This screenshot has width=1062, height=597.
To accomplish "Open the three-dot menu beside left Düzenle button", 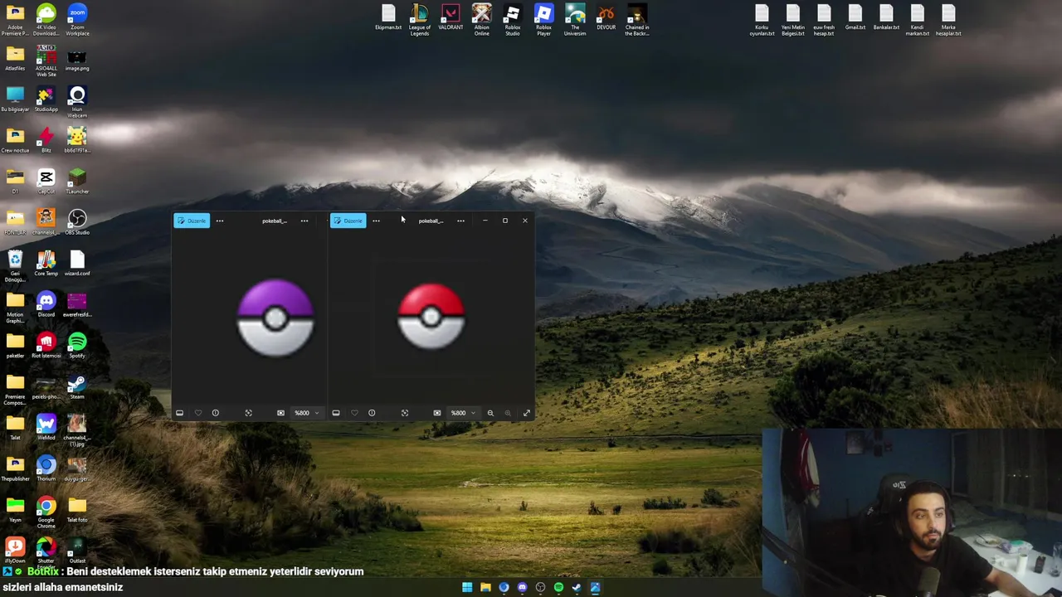I will click(x=220, y=221).
